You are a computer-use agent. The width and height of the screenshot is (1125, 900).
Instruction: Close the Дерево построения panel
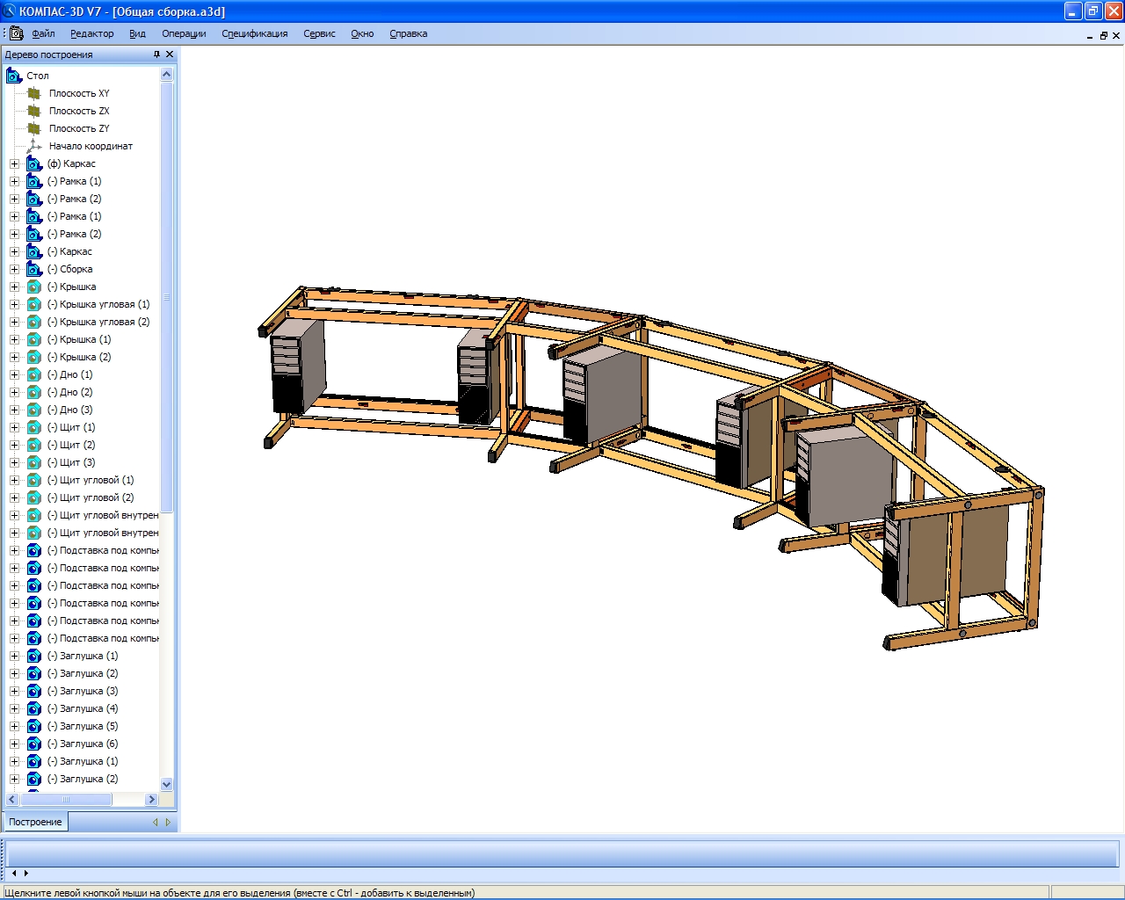(x=170, y=54)
